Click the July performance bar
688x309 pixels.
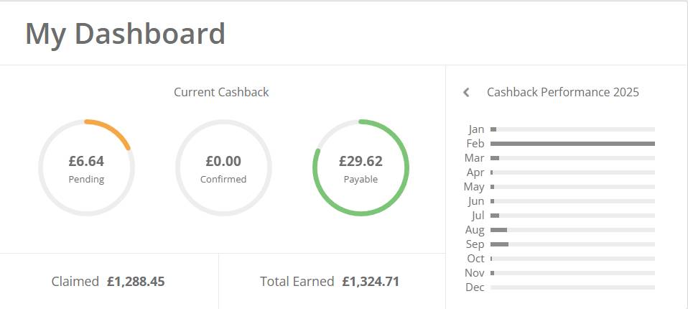click(572, 216)
